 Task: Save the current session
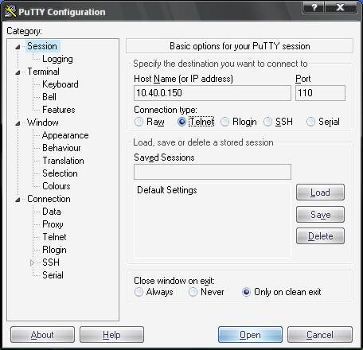(320, 214)
